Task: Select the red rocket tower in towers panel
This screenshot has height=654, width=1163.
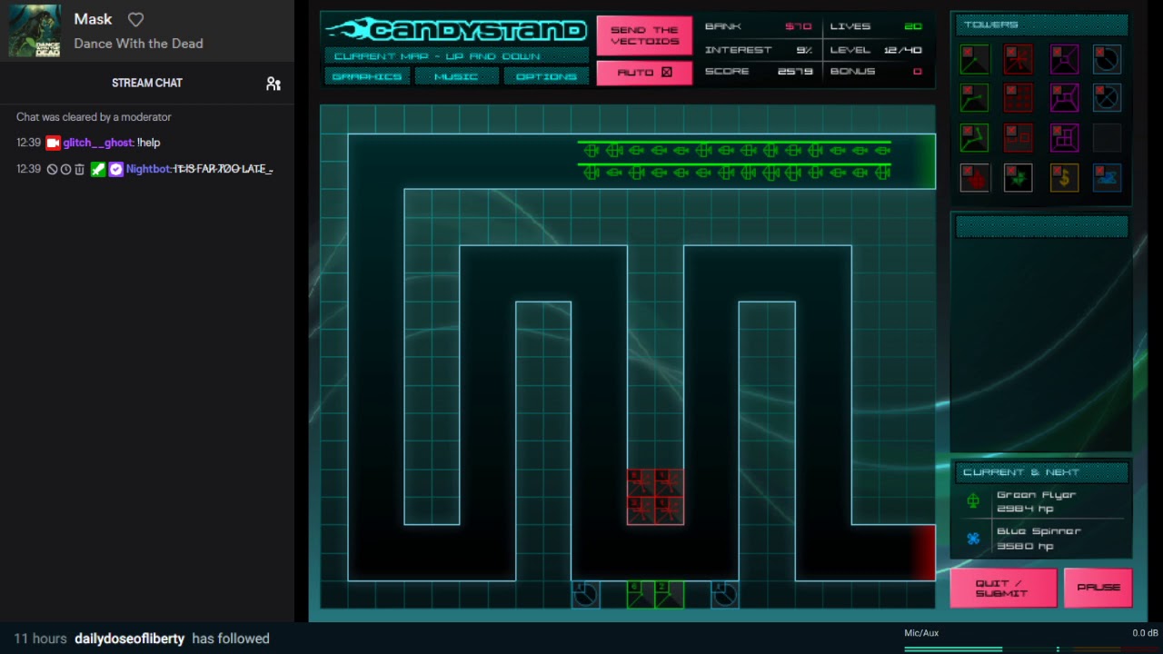Action: point(1019,137)
